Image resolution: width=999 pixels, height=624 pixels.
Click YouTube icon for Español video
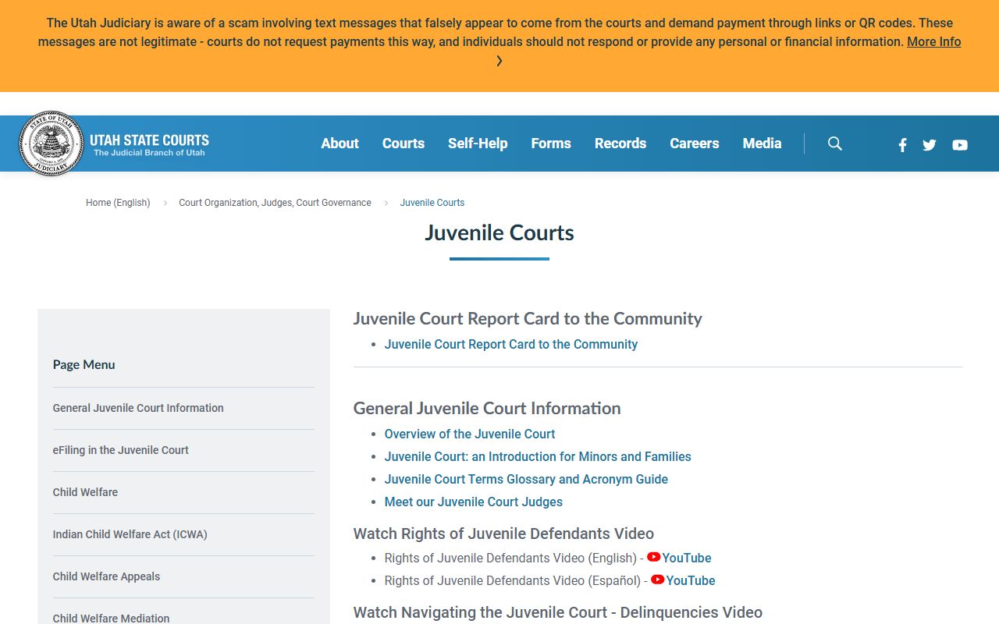click(658, 580)
